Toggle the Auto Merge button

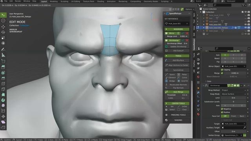177,92
